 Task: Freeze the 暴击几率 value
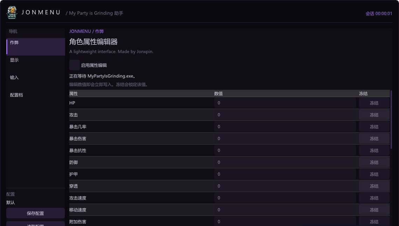tap(374, 127)
